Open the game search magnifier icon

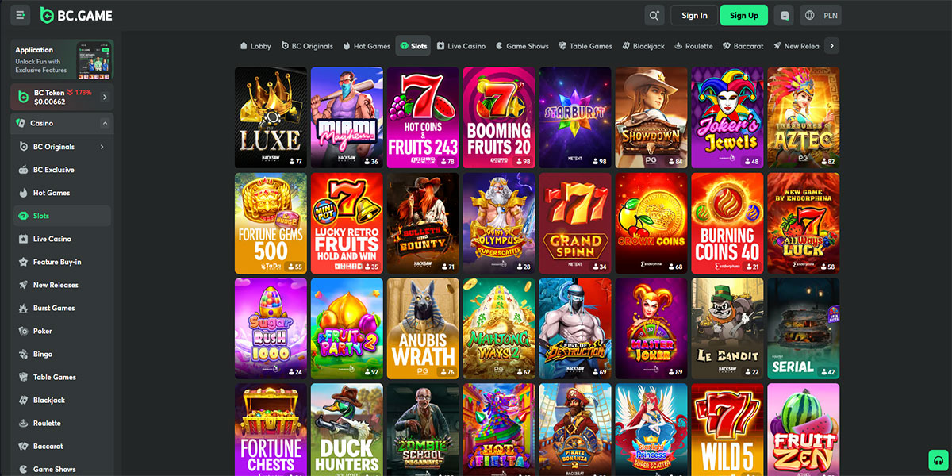pyautogui.click(x=654, y=15)
